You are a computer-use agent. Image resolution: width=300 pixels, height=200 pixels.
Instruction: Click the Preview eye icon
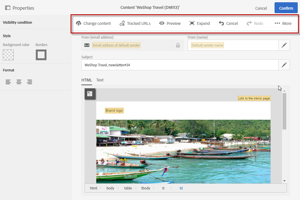(x=162, y=23)
